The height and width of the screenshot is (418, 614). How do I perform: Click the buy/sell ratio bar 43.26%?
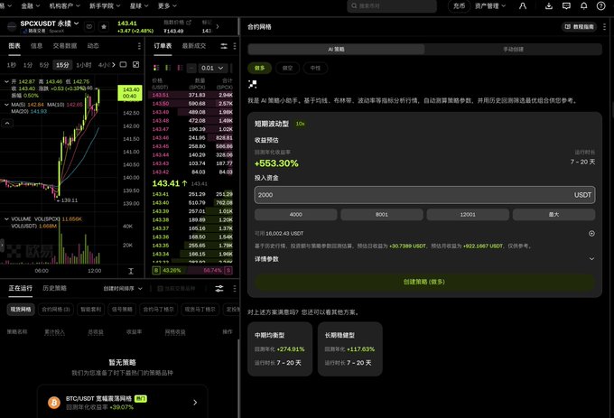tap(192, 271)
